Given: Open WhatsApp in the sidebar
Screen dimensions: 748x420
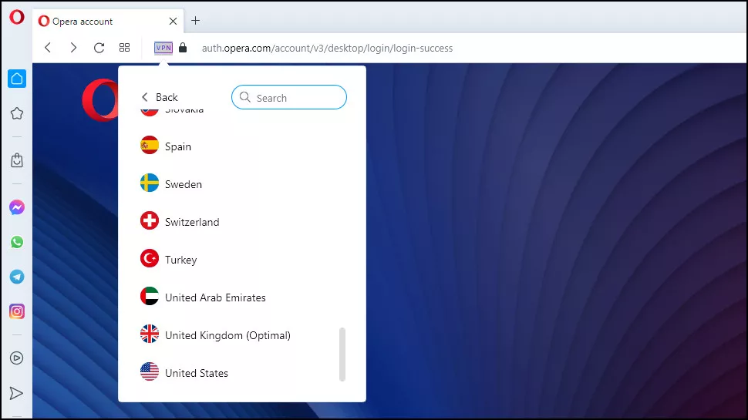Looking at the screenshot, I should pos(16,242).
